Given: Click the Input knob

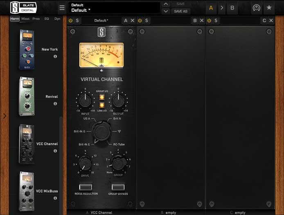Looking at the screenshot, I should (85, 100).
